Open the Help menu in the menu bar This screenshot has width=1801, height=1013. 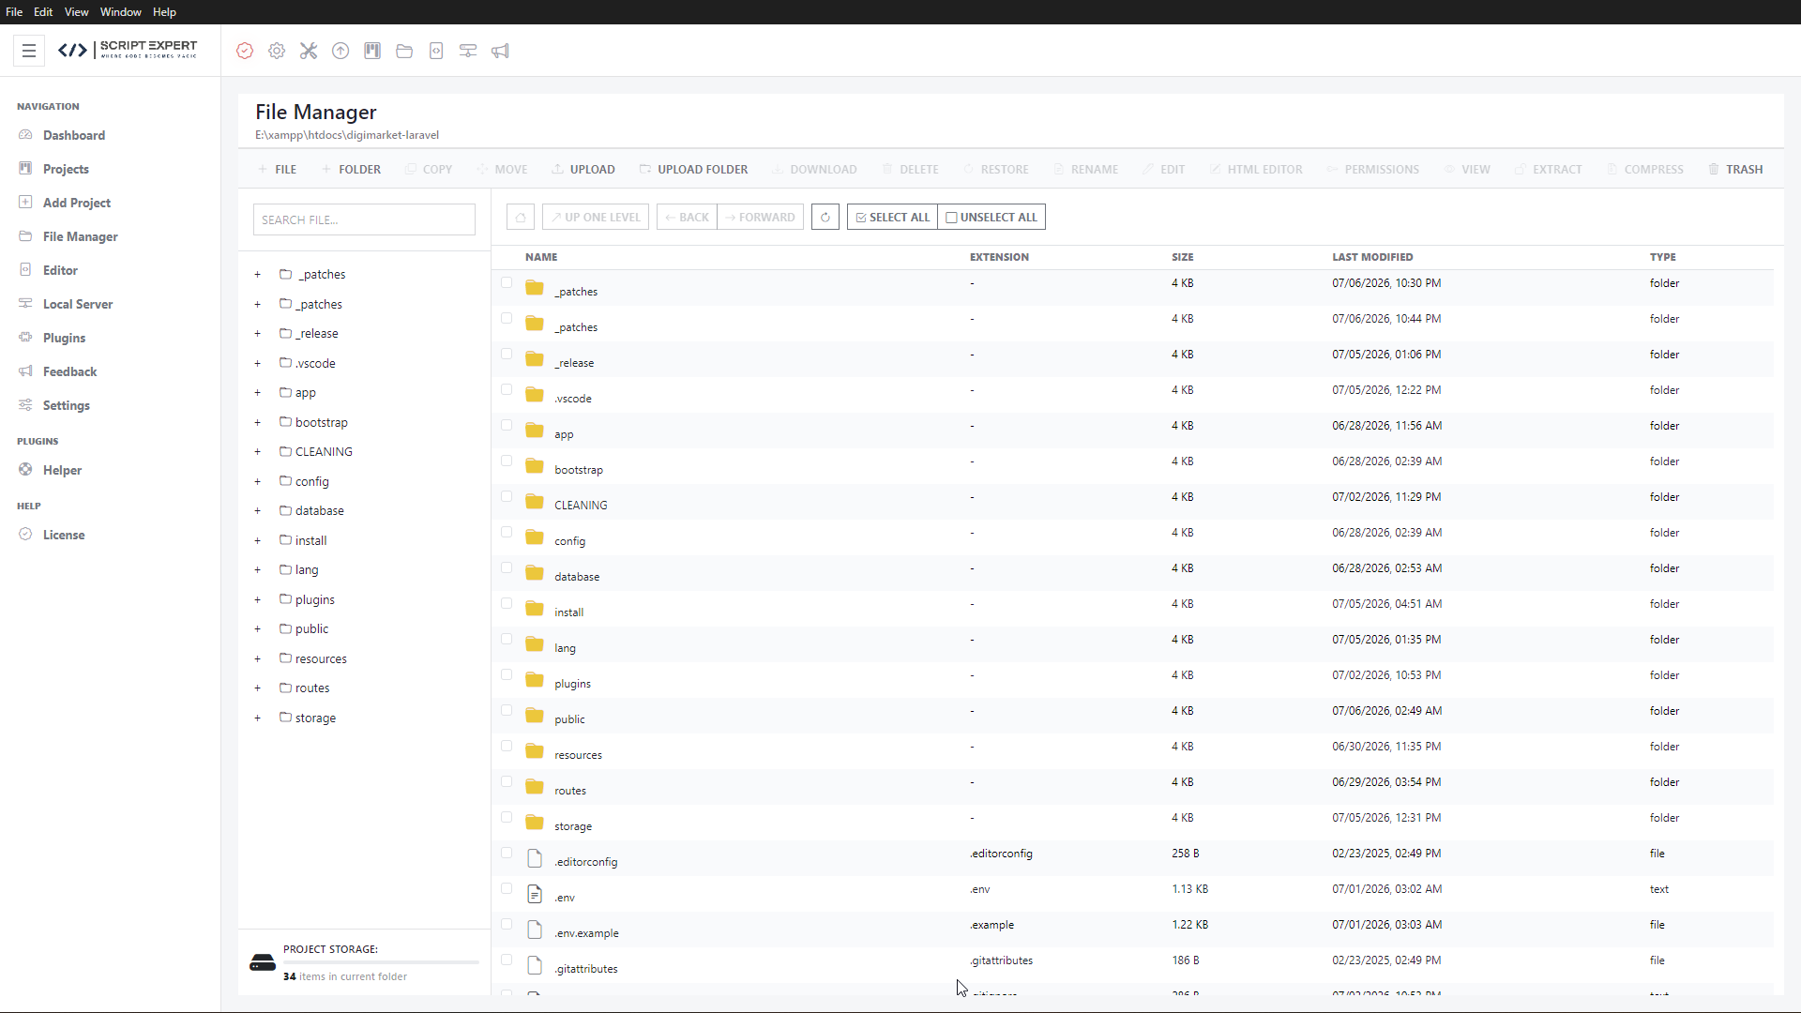(164, 12)
